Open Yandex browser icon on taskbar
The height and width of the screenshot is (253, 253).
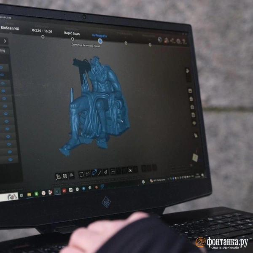43,193
